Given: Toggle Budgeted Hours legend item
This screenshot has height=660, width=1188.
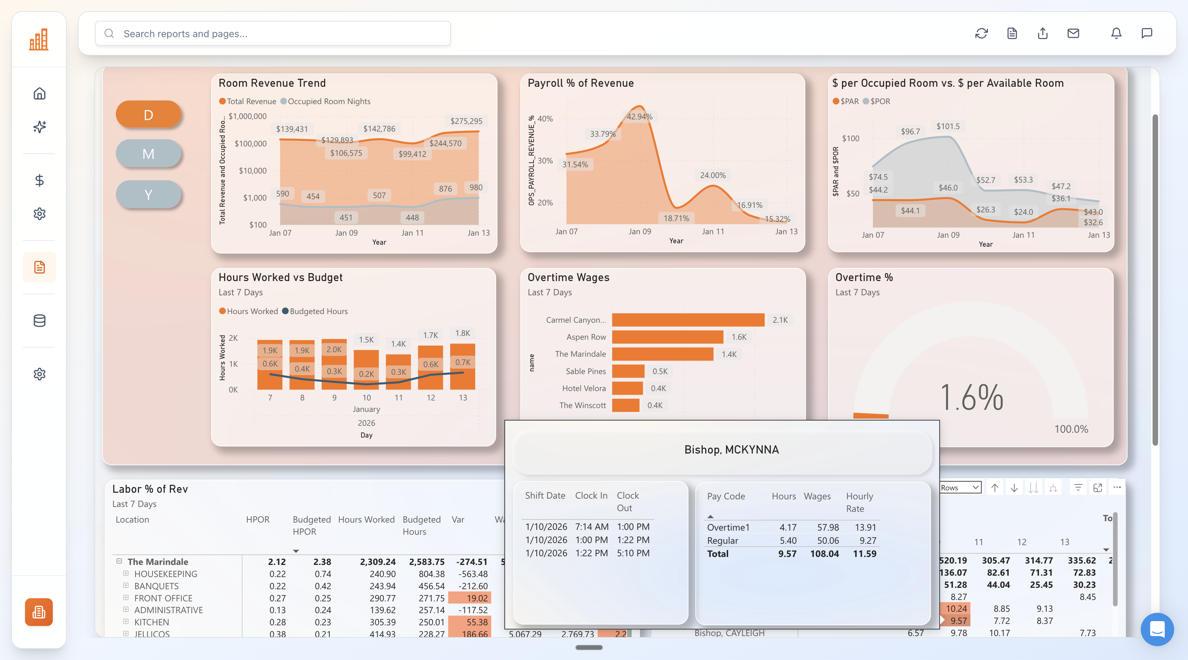Looking at the screenshot, I should click(x=315, y=311).
